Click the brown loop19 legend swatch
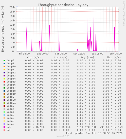126x139 pixels. click(4, 94)
